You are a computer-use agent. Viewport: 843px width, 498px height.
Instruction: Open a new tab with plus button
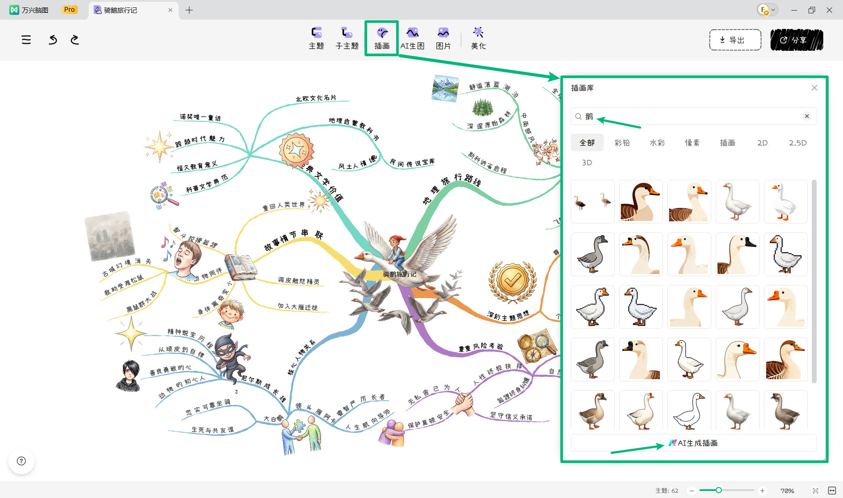pos(189,10)
